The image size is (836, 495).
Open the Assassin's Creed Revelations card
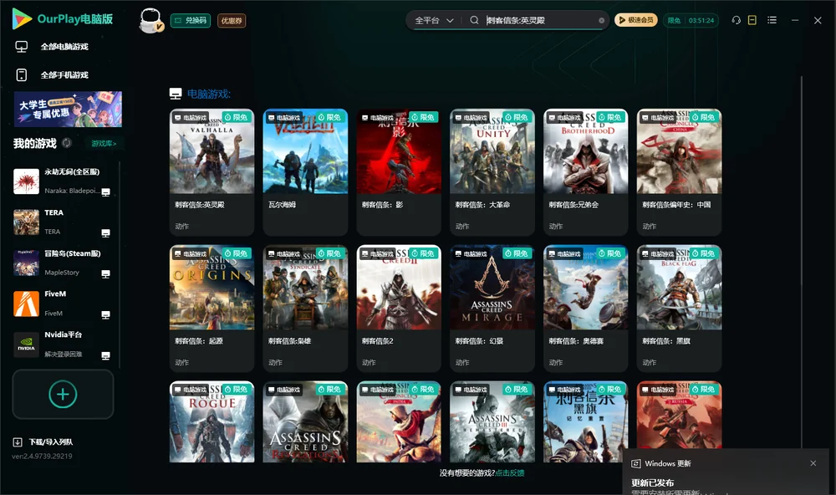(x=305, y=421)
